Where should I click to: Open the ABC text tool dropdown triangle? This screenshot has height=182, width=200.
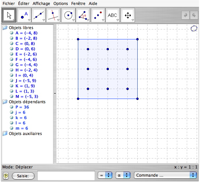pos(118,20)
